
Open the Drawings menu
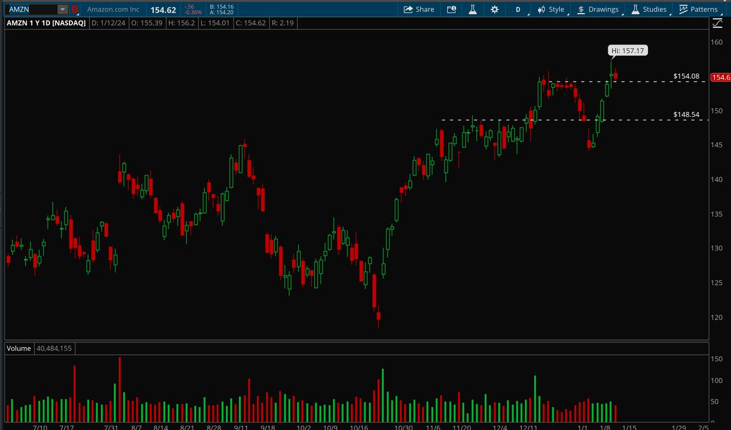[x=598, y=9]
